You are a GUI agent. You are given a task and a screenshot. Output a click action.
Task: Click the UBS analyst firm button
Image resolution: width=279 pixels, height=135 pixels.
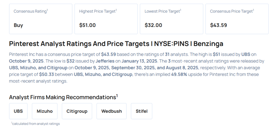click(18, 111)
